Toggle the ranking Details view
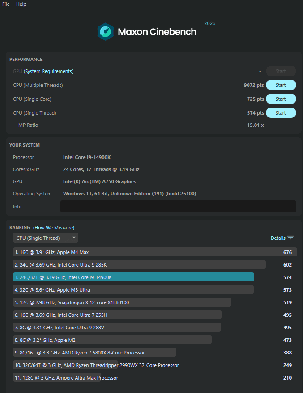 click(x=278, y=238)
